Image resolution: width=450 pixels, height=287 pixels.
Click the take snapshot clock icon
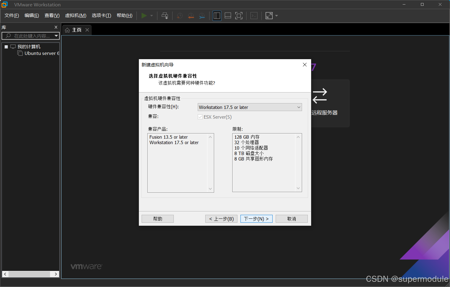180,16
